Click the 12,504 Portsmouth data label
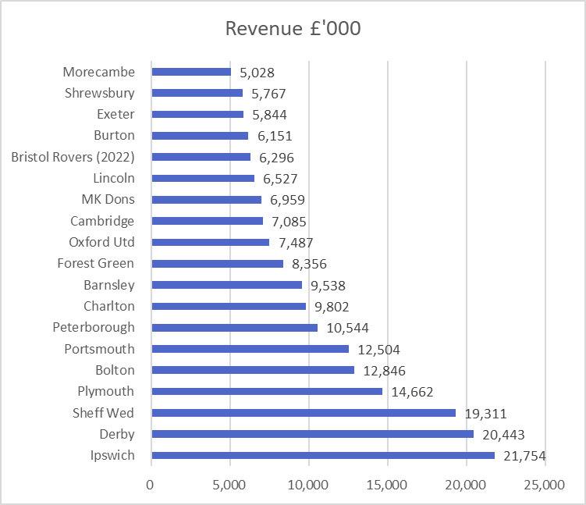 point(379,350)
